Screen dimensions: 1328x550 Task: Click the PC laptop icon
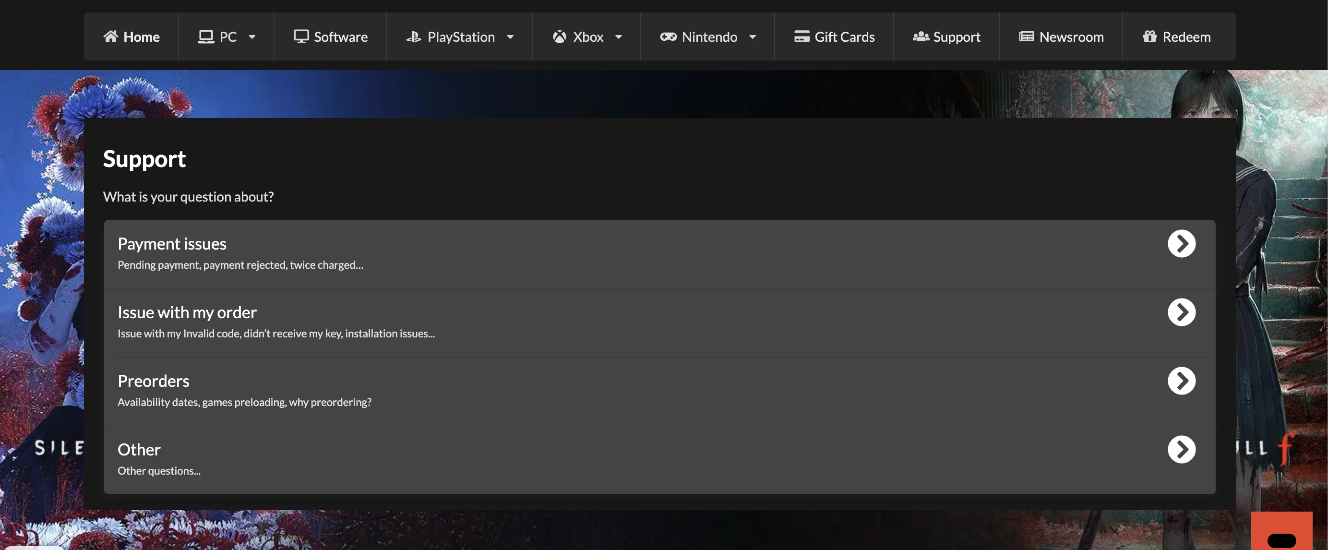(x=206, y=36)
